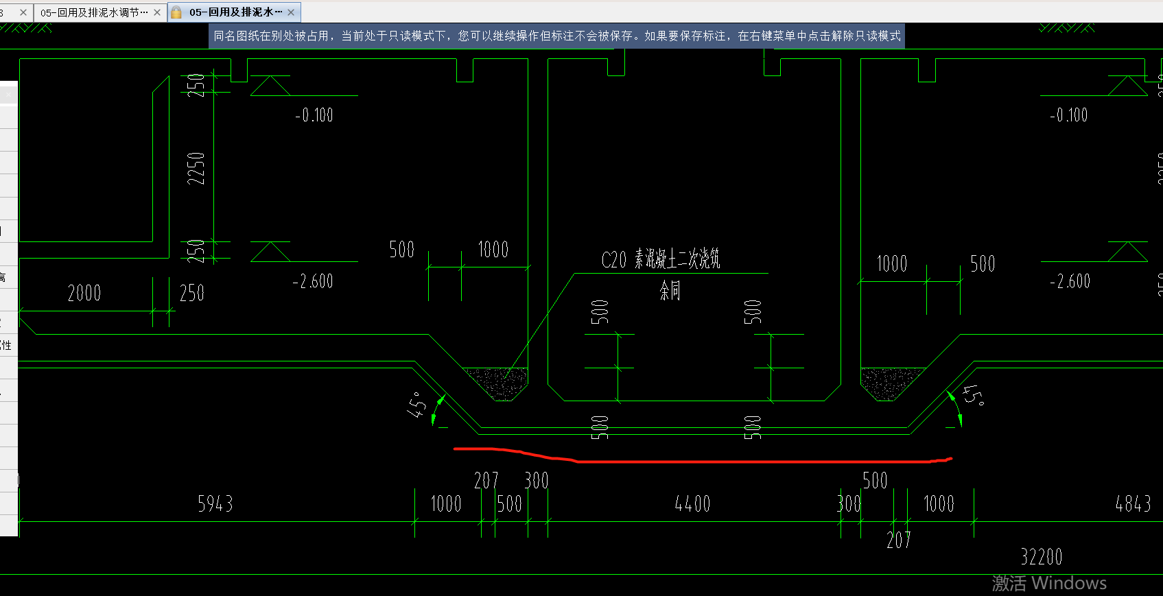Select the 余同 note under the C20 label
The image size is (1163, 596).
coord(670,290)
